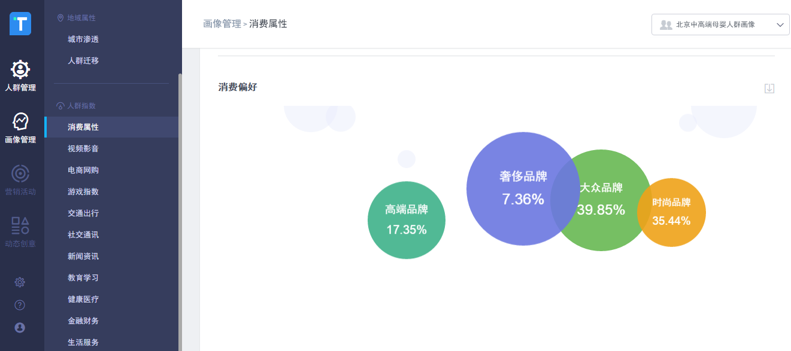Click the 画像管理 breadcrumb link

point(222,24)
